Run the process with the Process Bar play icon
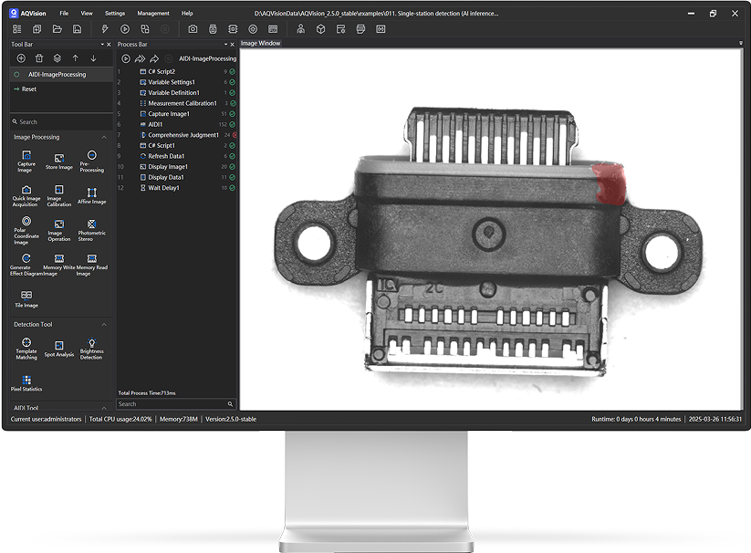 tap(126, 58)
